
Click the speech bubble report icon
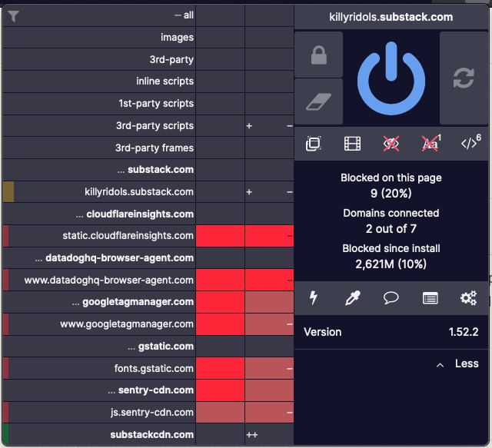(x=391, y=298)
